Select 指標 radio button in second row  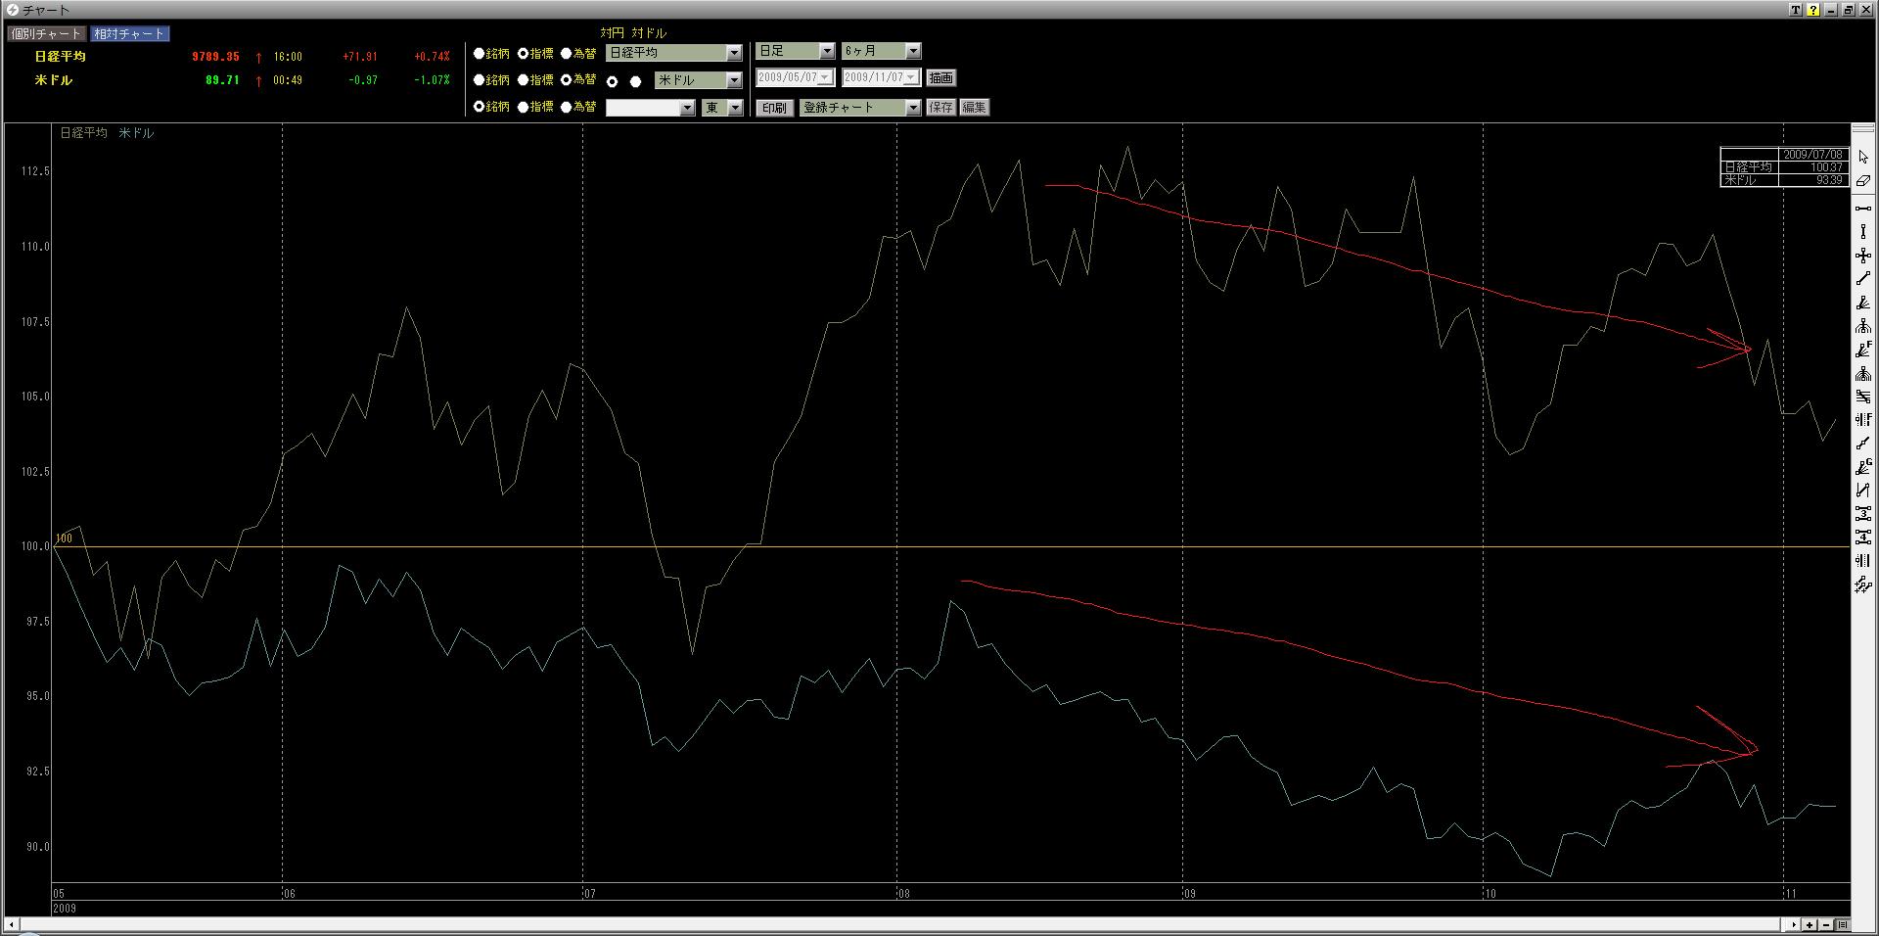click(x=524, y=80)
